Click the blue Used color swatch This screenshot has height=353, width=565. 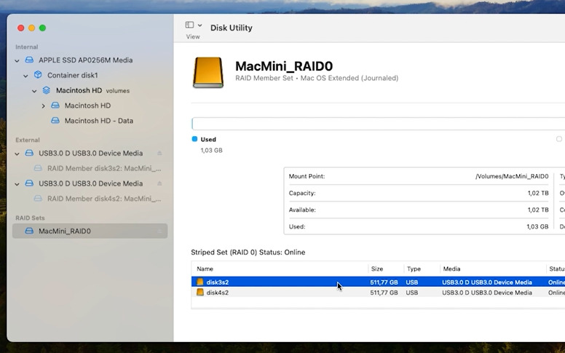[x=194, y=139]
